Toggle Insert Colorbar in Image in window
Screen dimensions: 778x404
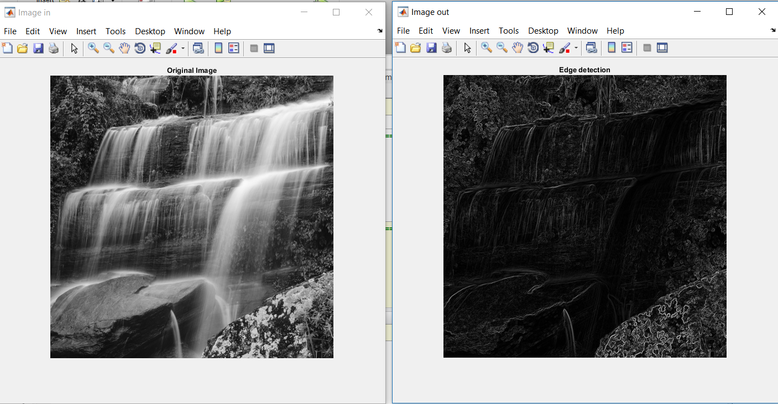[x=218, y=49]
